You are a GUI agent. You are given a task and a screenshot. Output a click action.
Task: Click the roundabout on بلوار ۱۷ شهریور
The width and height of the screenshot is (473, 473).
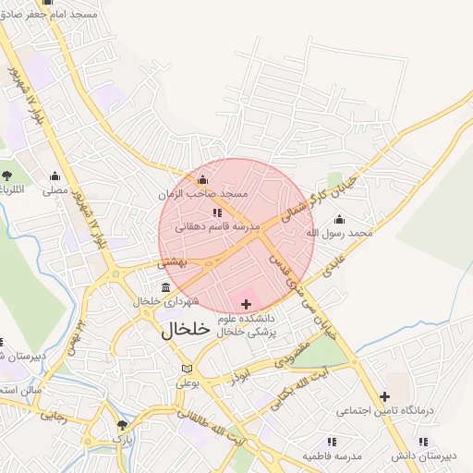pos(115,273)
